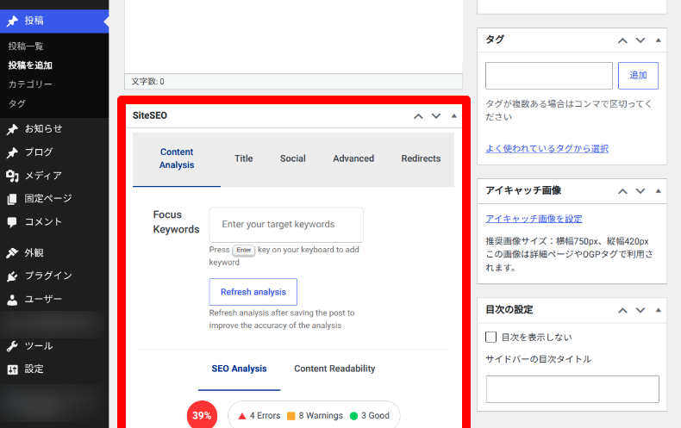Collapse the アイキャッチ画像 panel toggle
The image size is (681, 428).
659,191
